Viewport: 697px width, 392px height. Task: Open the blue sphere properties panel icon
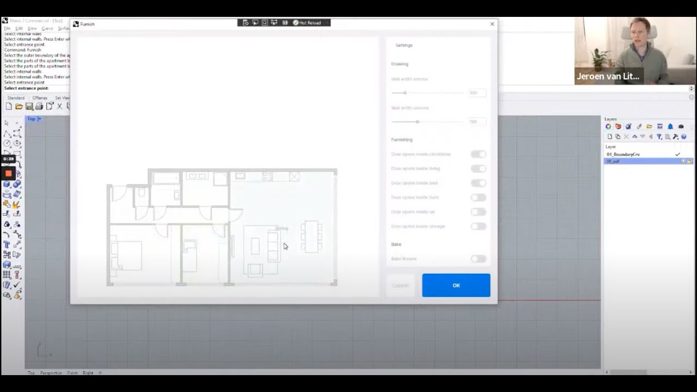628,127
